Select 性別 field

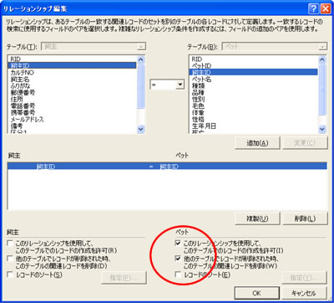[254, 100]
